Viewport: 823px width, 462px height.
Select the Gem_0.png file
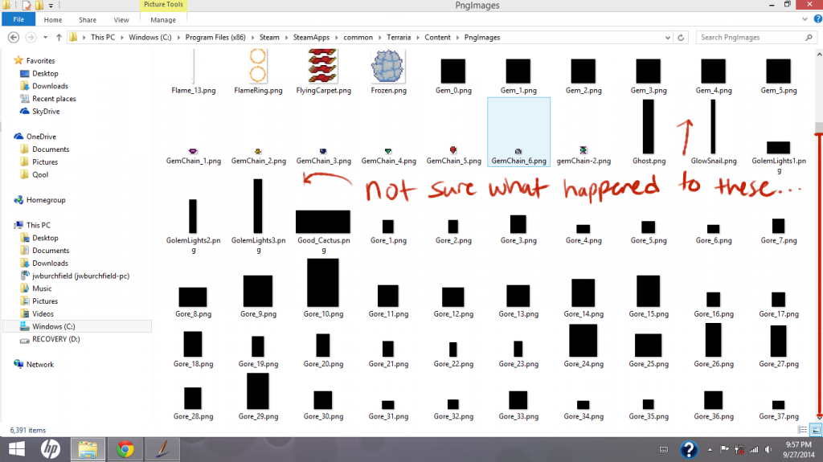point(453,71)
